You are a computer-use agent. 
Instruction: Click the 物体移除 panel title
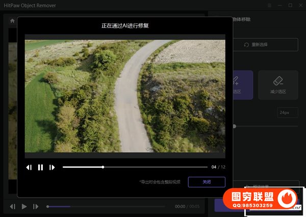coord(242,20)
